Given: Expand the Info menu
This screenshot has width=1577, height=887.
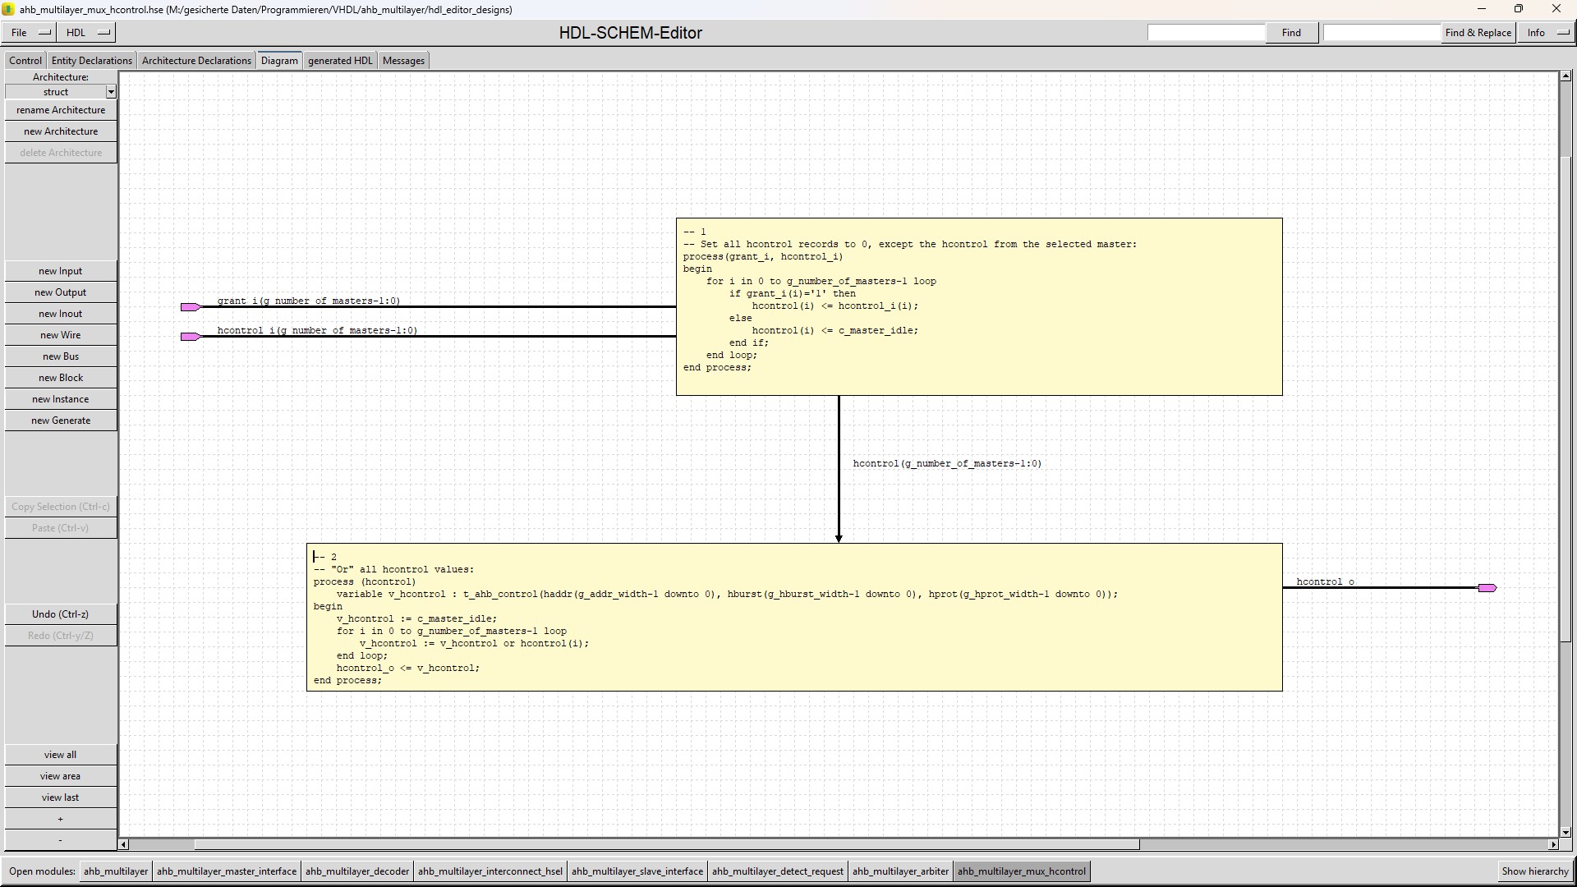Looking at the screenshot, I should point(1546,33).
